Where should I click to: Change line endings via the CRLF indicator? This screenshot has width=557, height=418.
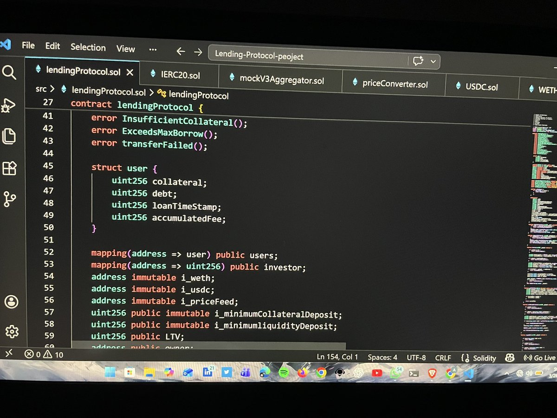point(442,358)
